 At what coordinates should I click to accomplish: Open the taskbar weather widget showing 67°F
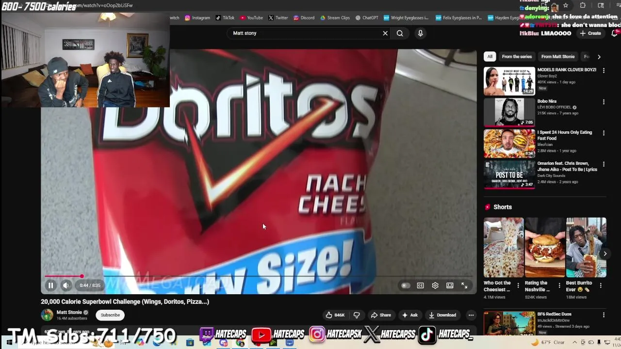pyautogui.click(x=549, y=342)
